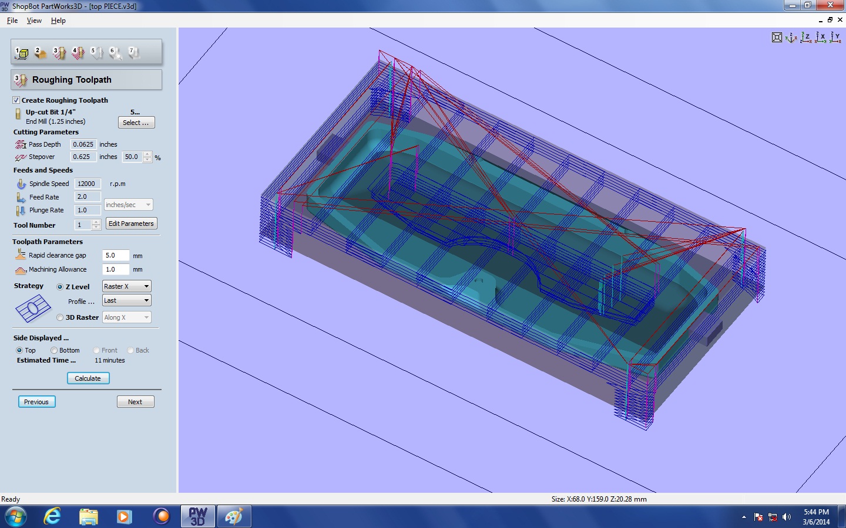Click the Edit Parameters button
The width and height of the screenshot is (846, 528).
click(132, 224)
